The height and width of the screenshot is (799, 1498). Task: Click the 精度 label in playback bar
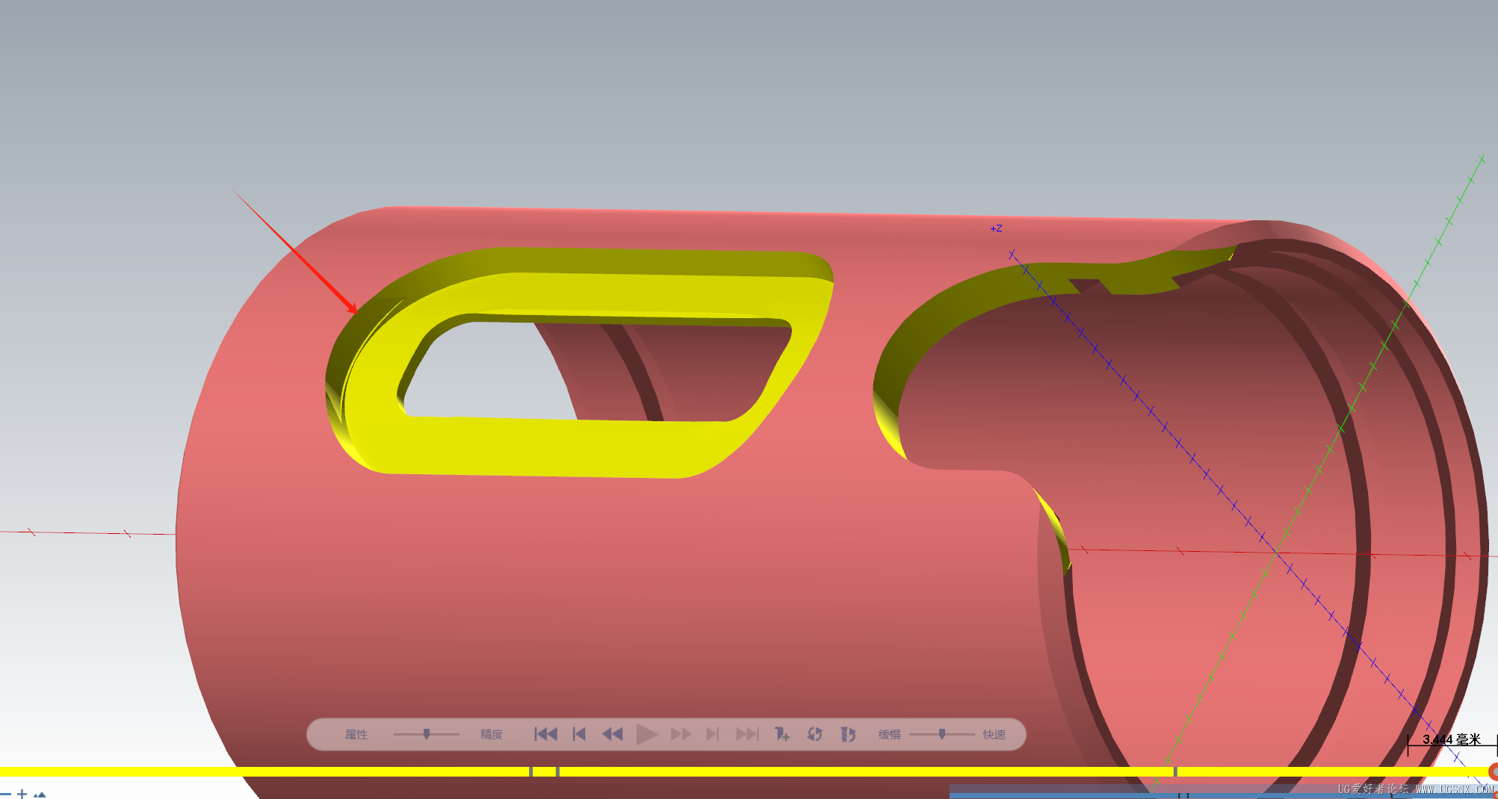coord(492,735)
